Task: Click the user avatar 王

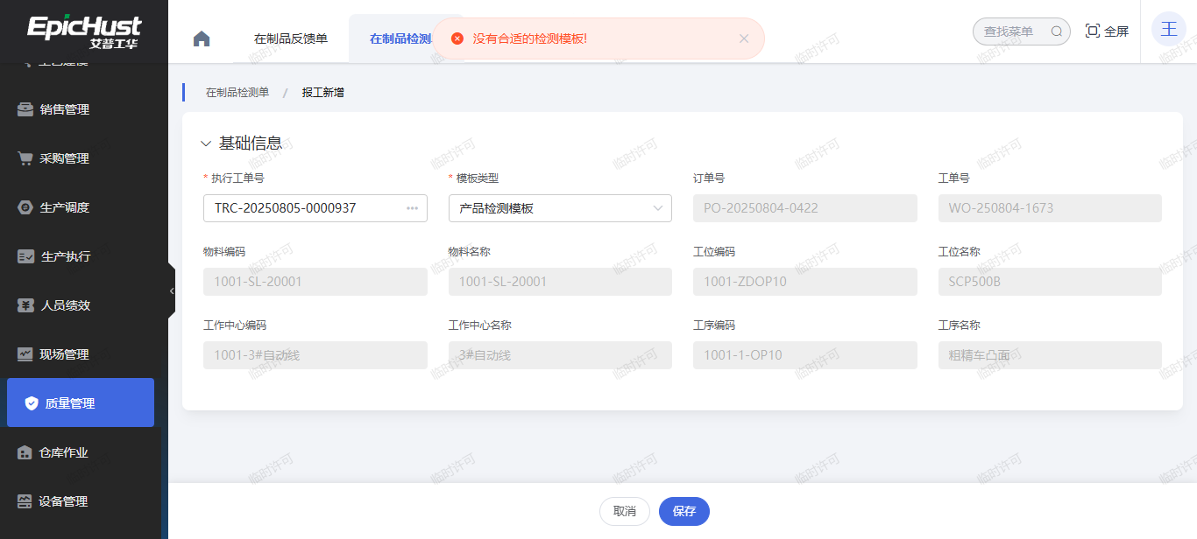Action: 1168,30
